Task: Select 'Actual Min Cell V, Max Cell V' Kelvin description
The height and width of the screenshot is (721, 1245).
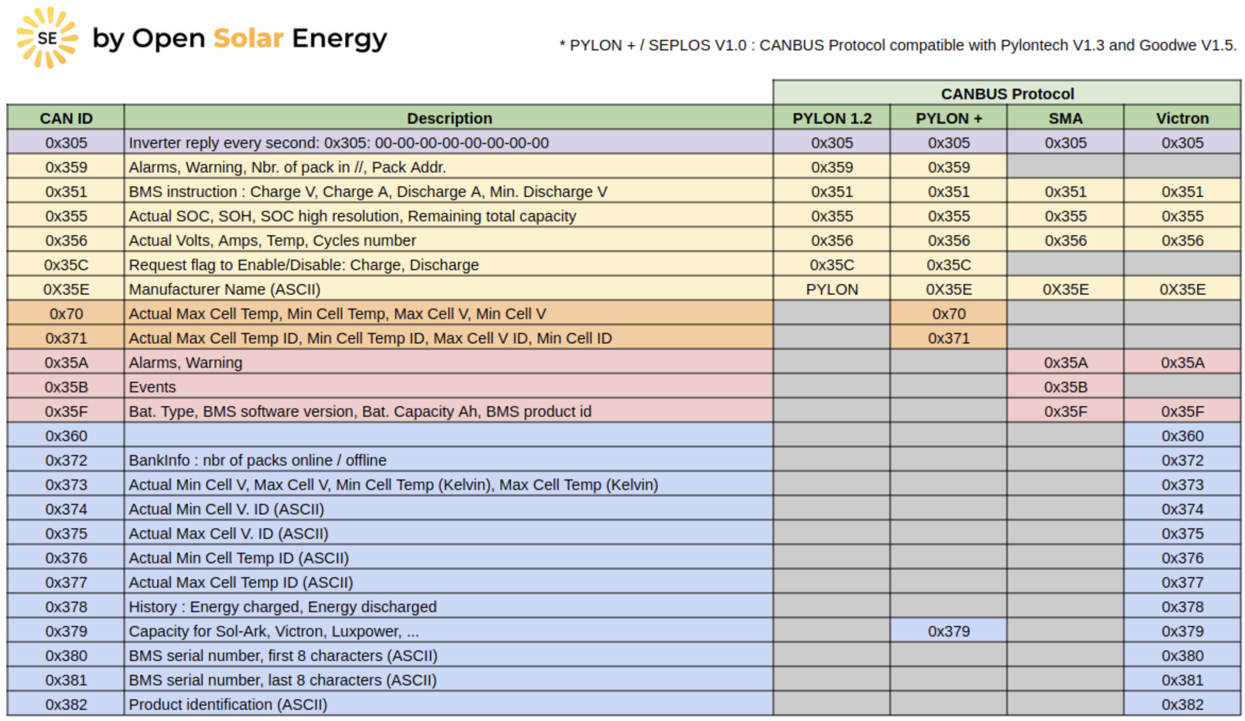Action: [449, 484]
